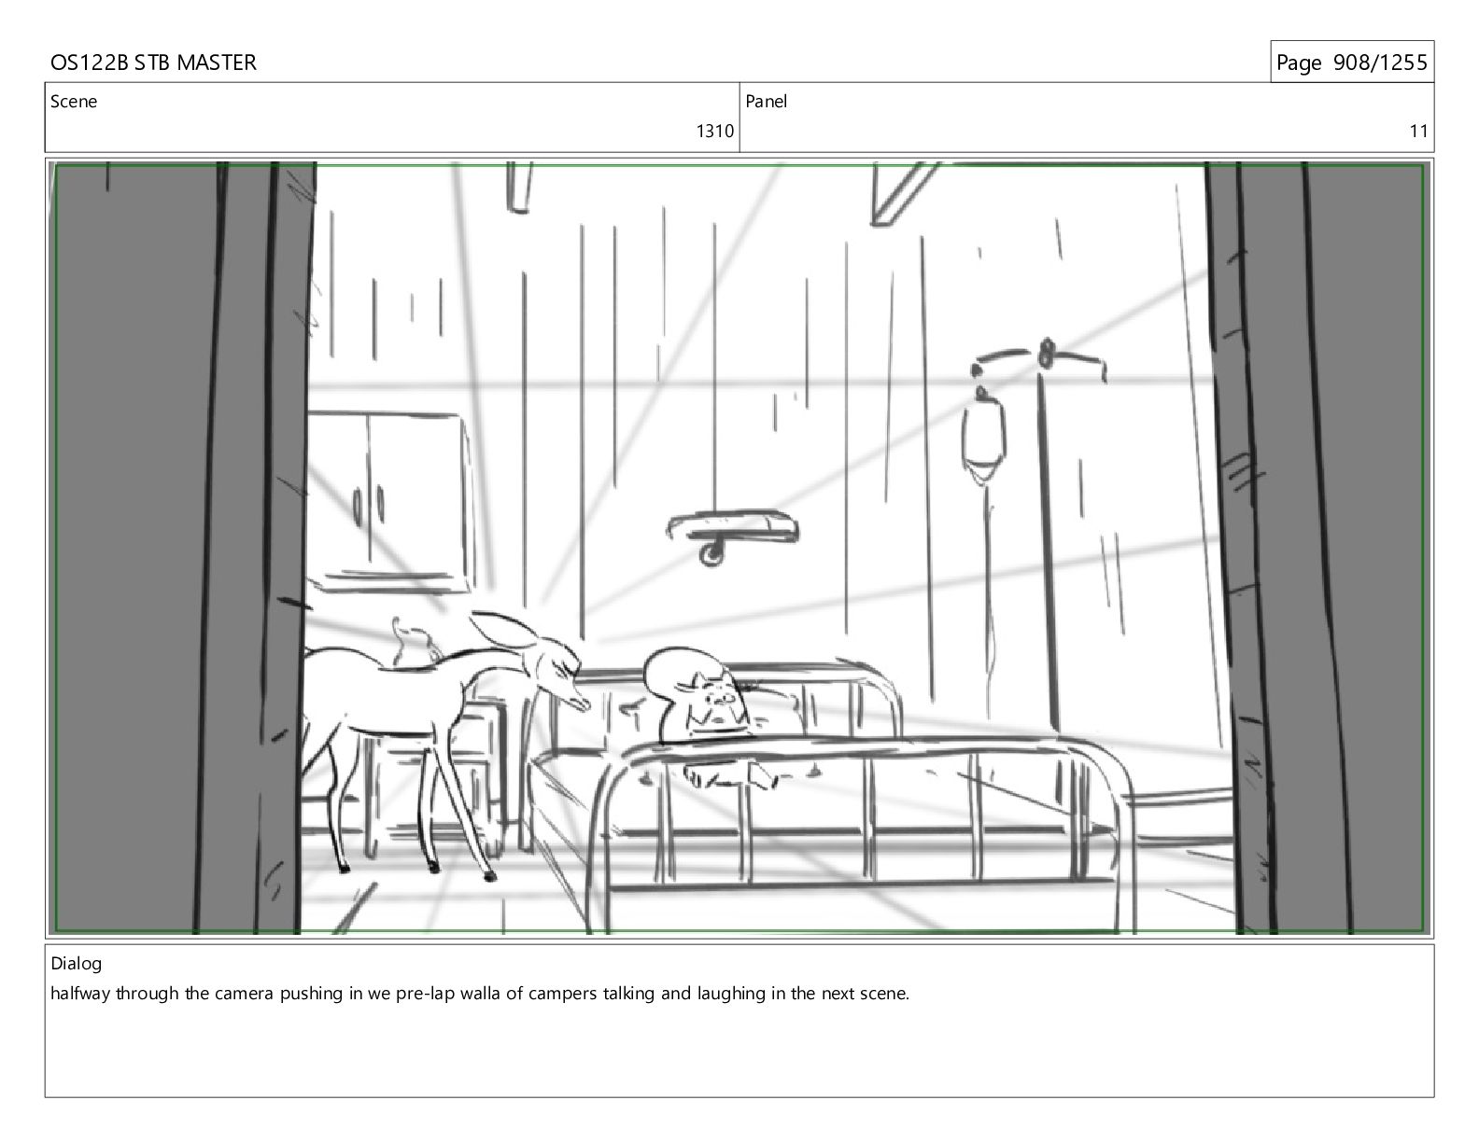Click the 'Dialog' section label
Image resolution: width=1479 pixels, height=1142 pixels.
click(x=77, y=964)
